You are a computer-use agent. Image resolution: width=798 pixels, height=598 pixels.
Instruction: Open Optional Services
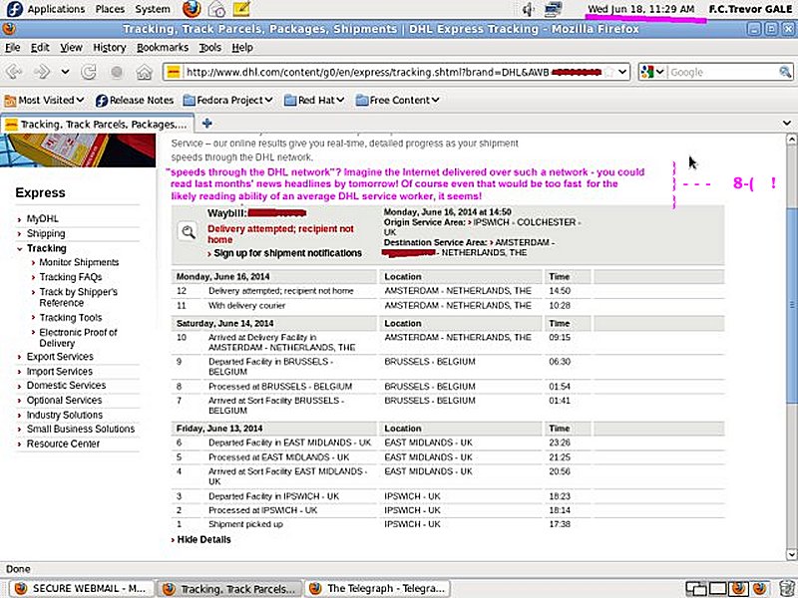pyautogui.click(x=64, y=401)
